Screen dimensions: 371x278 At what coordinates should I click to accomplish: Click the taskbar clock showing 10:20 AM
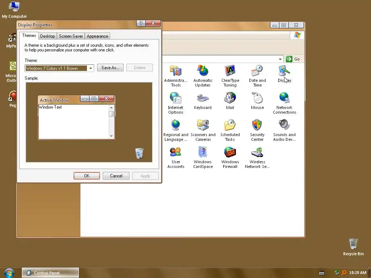[358, 273]
